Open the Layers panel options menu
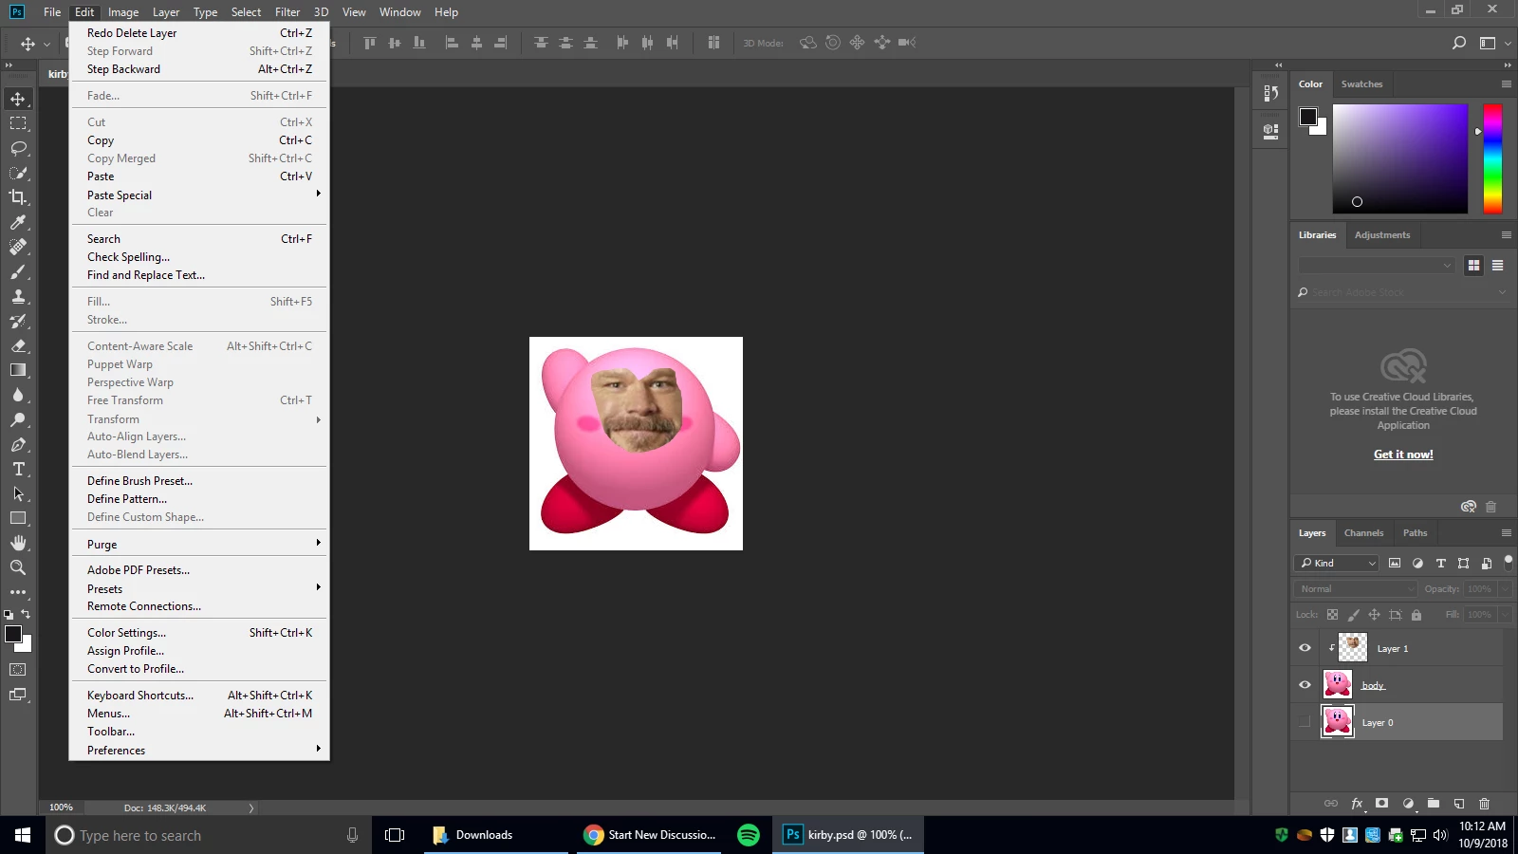This screenshot has width=1518, height=854. tap(1506, 533)
